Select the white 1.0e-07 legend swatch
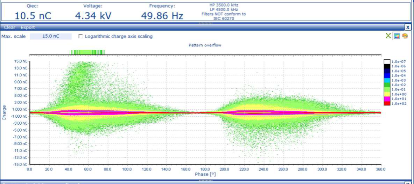414x184 pixels. point(387,61)
